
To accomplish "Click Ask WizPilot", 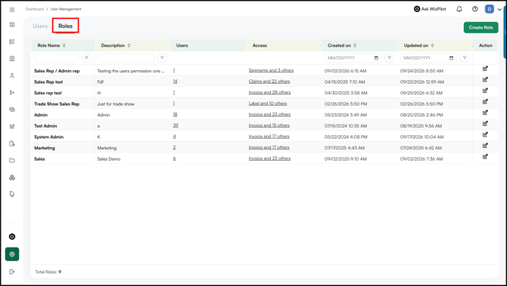I will (430, 9).
